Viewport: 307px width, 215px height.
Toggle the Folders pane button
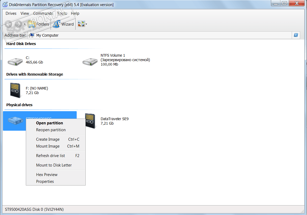click(38, 24)
